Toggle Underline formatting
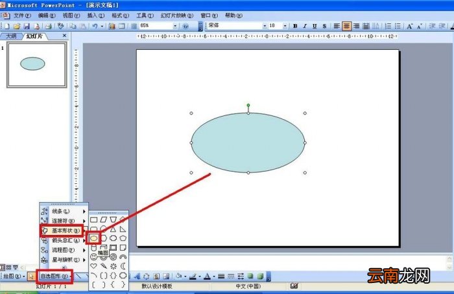454x294 pixels. pos(315,27)
